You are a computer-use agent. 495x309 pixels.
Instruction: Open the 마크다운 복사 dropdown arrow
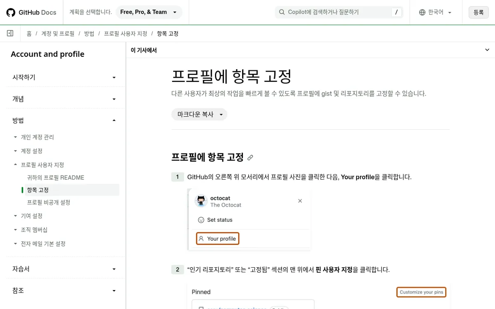click(x=221, y=115)
